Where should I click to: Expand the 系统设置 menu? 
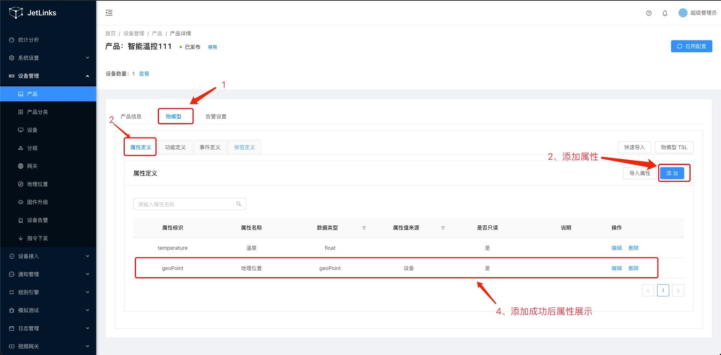48,58
